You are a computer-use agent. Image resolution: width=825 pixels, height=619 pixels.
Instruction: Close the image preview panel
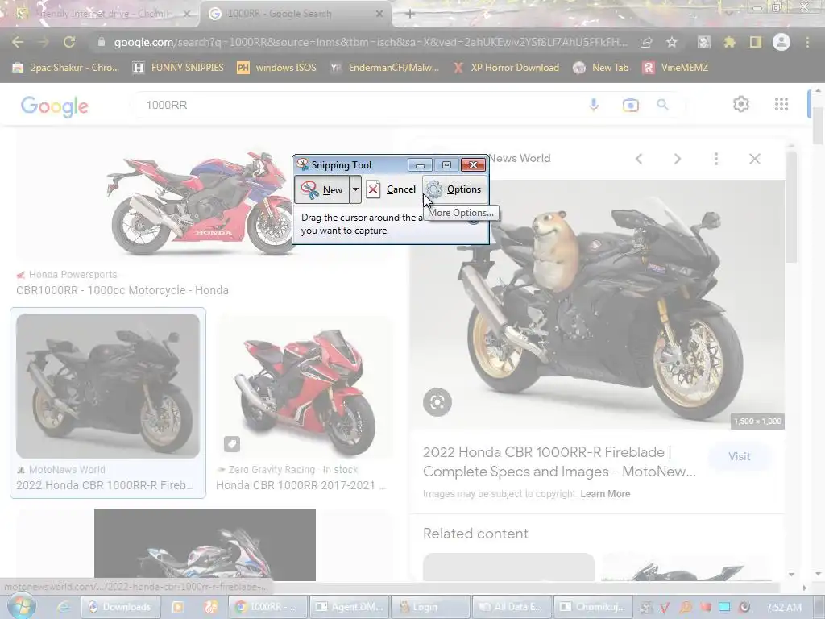[x=754, y=159]
